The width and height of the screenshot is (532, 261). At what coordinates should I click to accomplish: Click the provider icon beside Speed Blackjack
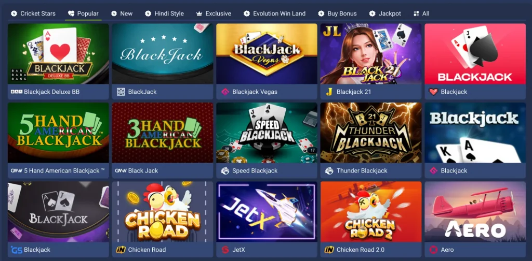[x=225, y=171]
